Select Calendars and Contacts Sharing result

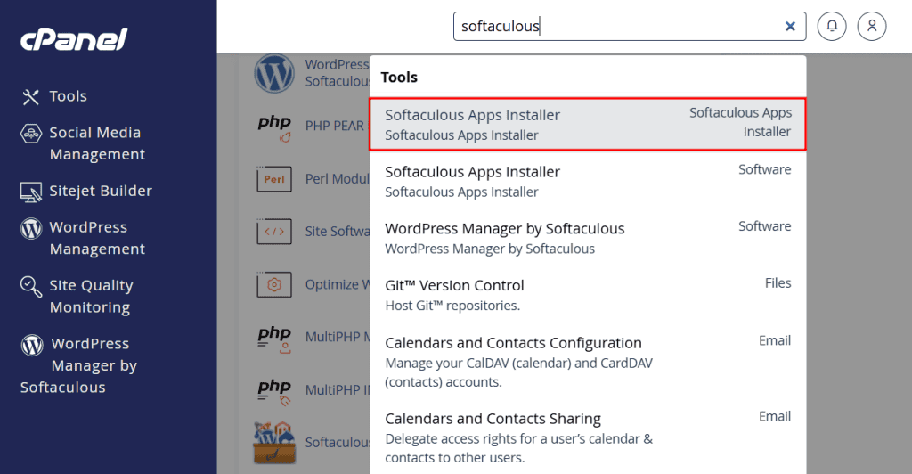[588, 437]
